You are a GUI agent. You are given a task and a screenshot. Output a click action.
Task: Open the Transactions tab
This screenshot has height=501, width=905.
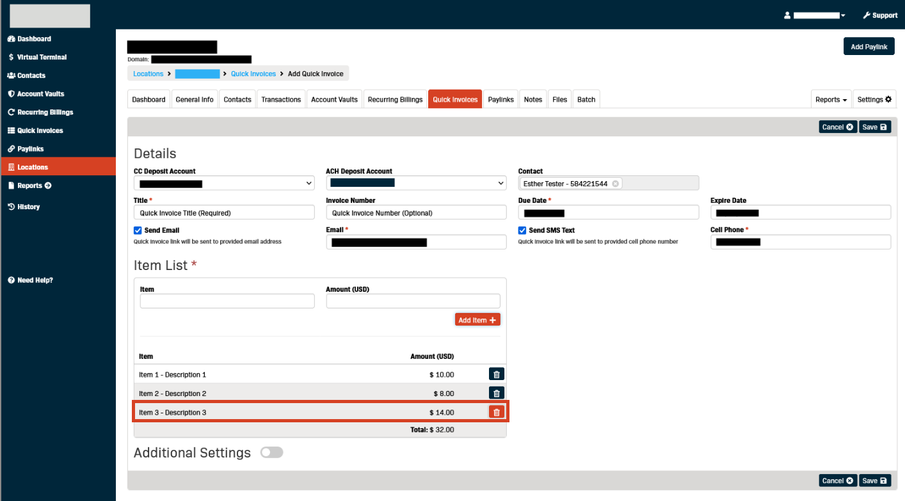281,99
